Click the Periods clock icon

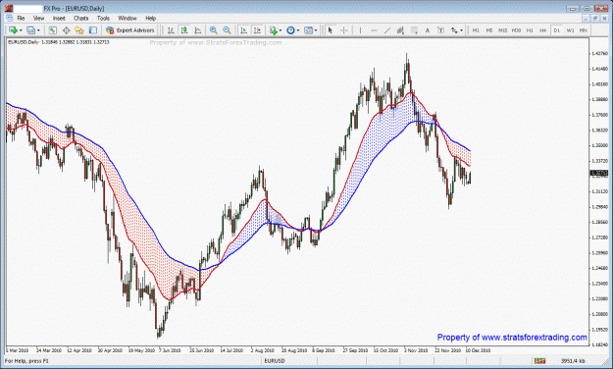point(290,30)
